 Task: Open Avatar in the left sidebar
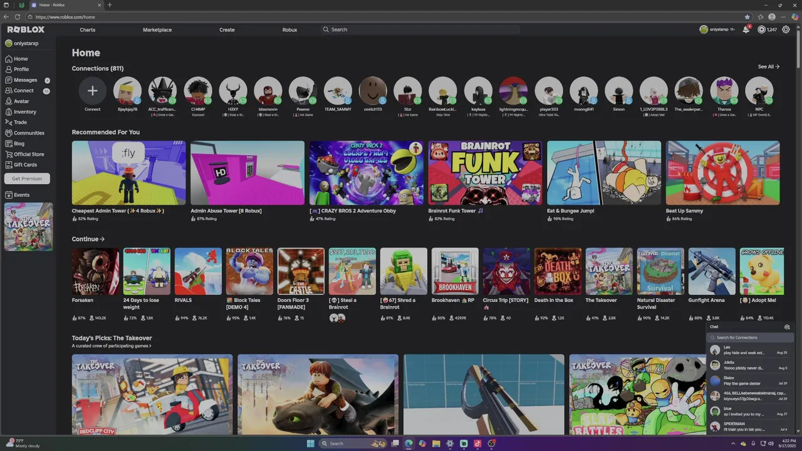point(17,101)
